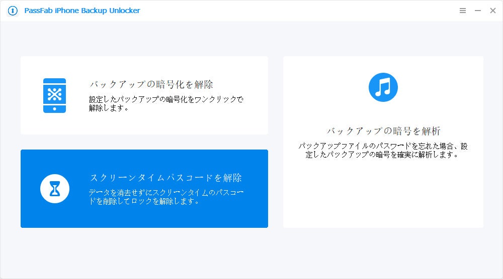Select バックアップの暗号化を解除 heading
Screen dimensions: 503x279
pos(151,84)
